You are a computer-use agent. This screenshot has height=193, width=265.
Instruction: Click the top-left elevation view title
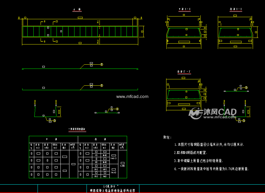77,10
